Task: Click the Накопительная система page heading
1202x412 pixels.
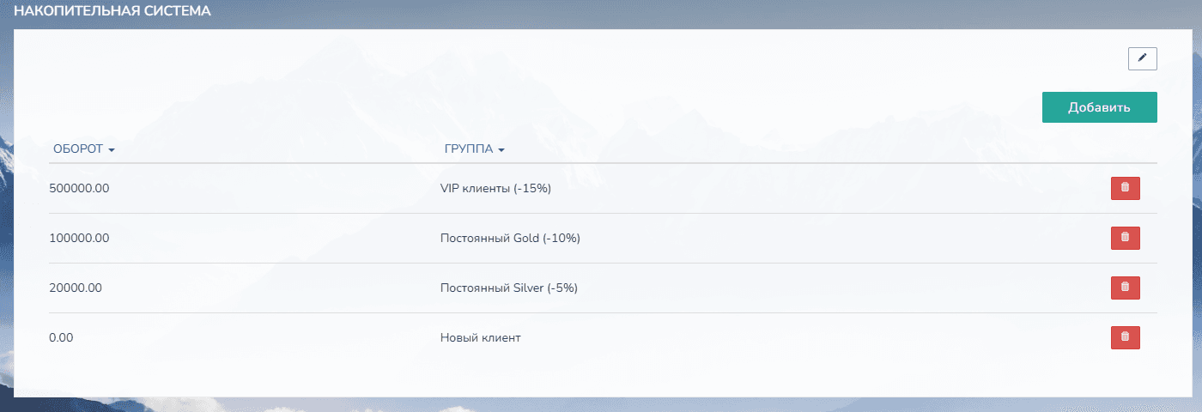Action: point(112,12)
